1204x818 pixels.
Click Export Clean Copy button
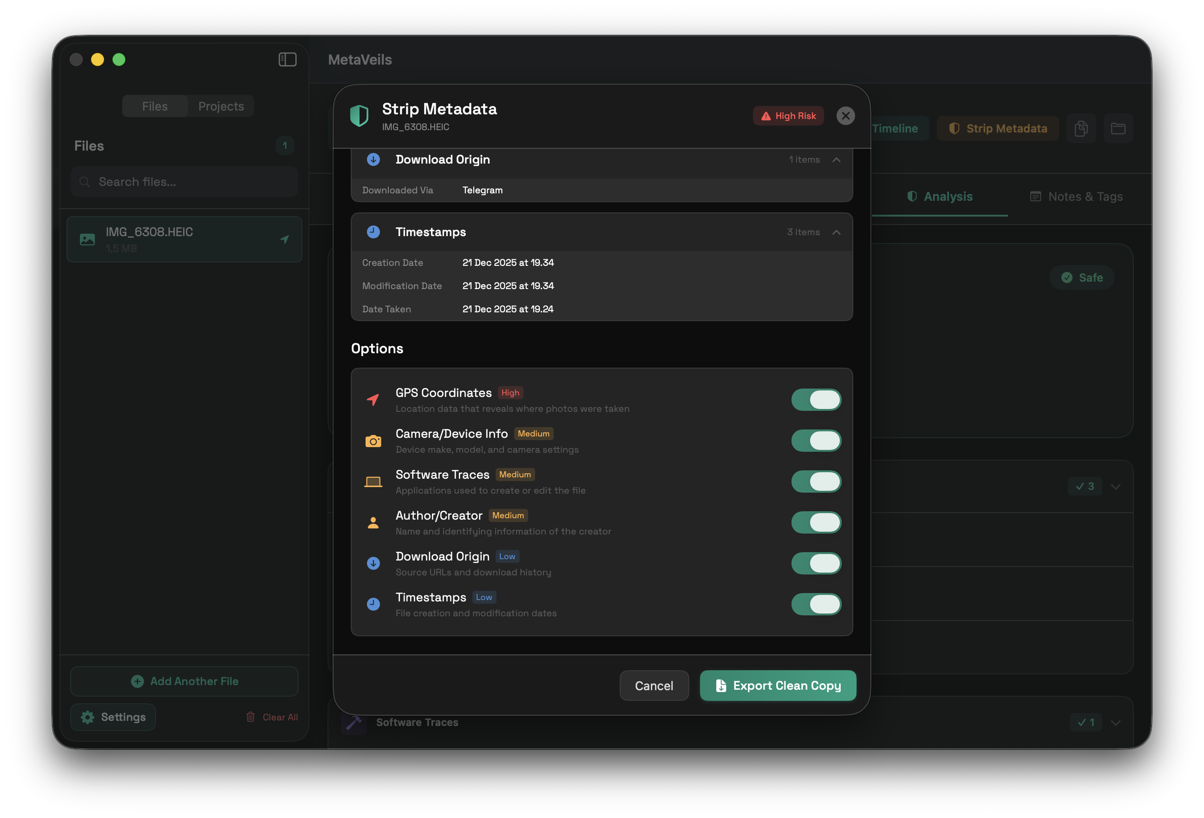click(778, 686)
